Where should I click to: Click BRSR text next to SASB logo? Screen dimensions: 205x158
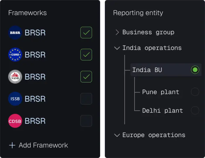(x=35, y=77)
